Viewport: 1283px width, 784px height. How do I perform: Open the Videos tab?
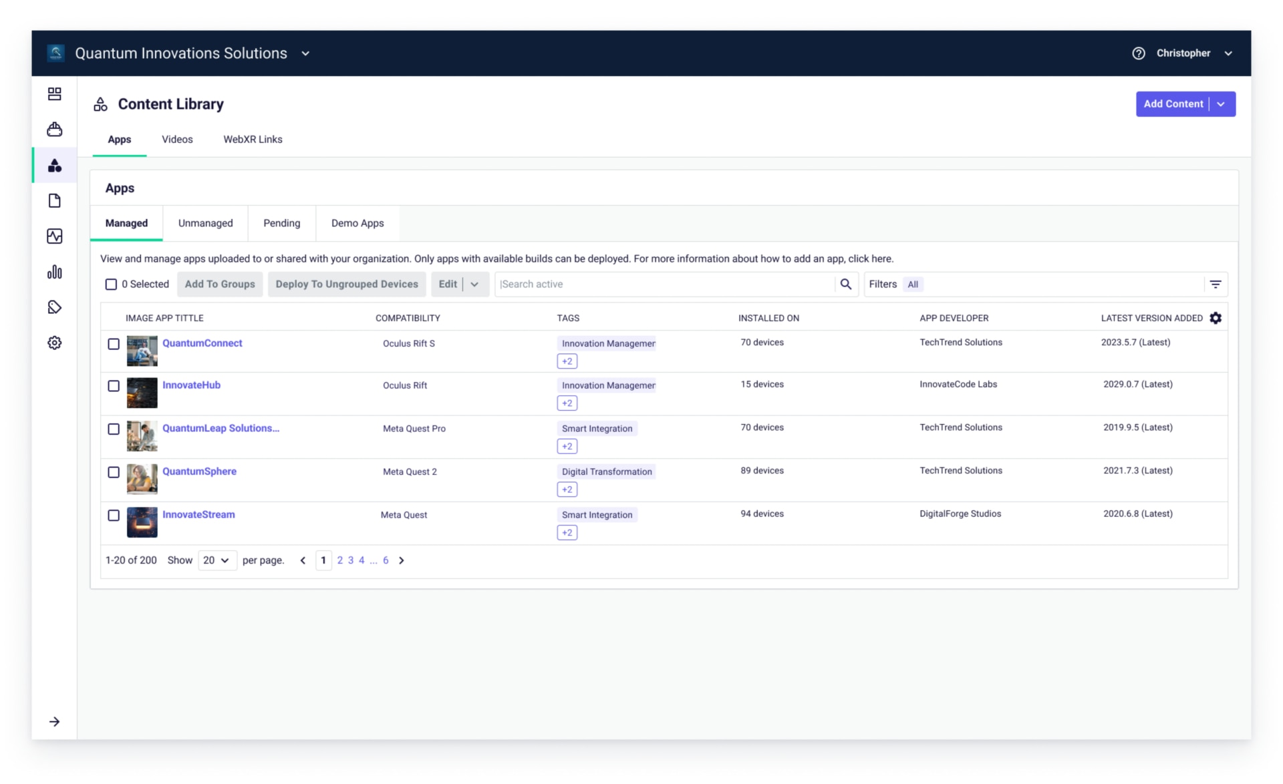click(176, 140)
